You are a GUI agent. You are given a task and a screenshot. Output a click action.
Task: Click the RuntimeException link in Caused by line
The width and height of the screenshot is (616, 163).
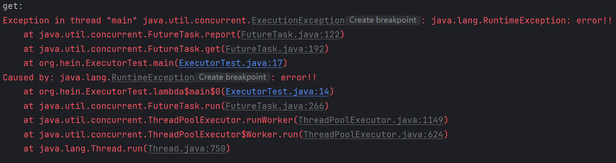tap(153, 77)
